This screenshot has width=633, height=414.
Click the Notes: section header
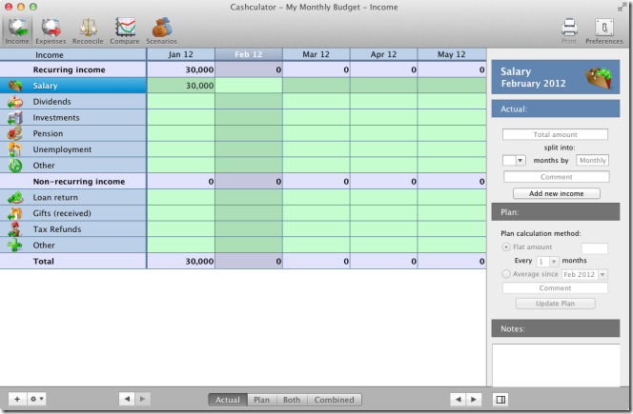click(x=556, y=328)
